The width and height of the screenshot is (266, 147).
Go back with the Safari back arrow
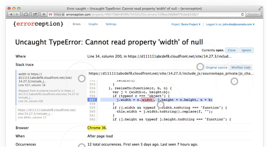11,14
